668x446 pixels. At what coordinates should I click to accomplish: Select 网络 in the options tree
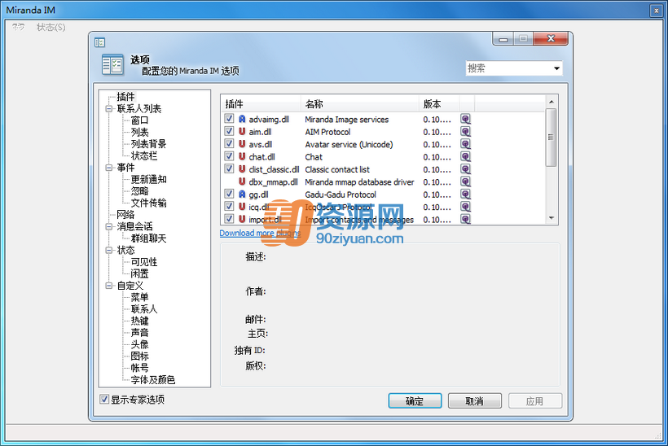coord(125,215)
